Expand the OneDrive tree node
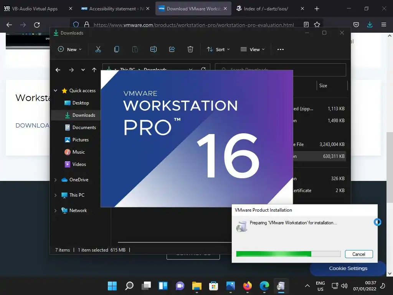The height and width of the screenshot is (295, 393). pyautogui.click(x=55, y=180)
